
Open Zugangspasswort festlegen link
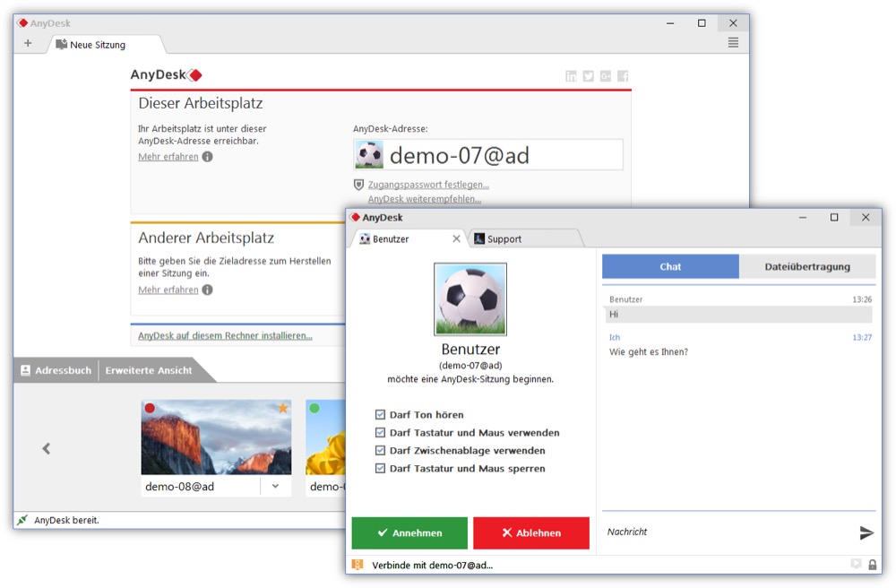428,185
